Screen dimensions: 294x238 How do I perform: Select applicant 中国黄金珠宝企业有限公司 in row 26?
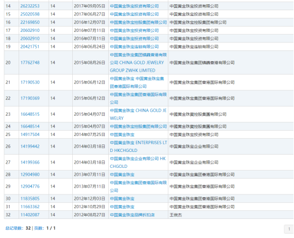[194, 147]
